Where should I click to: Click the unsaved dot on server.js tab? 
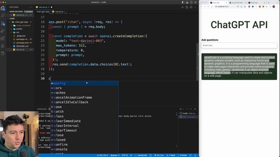click(x=52, y=7)
